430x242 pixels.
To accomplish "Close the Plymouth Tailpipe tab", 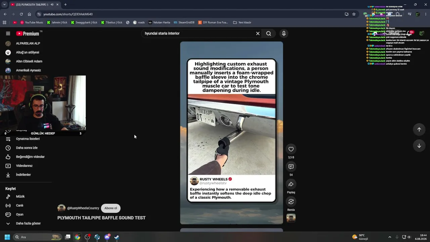I will click(x=57, y=5).
